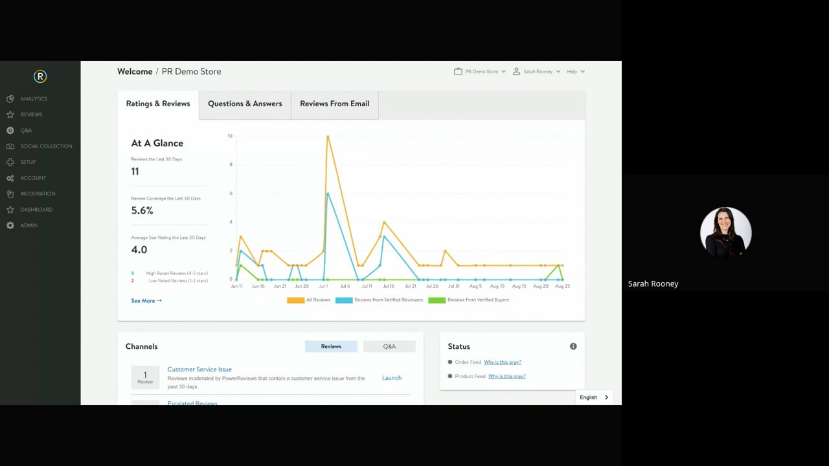829x466 pixels.
Task: Click the 1 Review count badge
Action: 145,377
